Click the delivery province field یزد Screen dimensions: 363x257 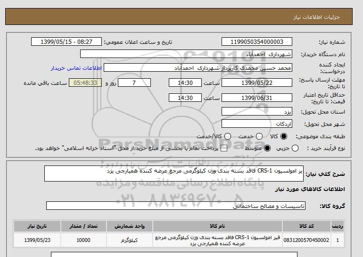coord(257,111)
